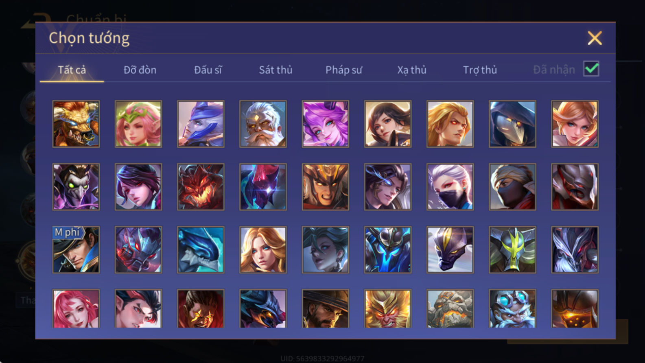Image resolution: width=645 pixels, height=363 pixels.
Task: Select the rock golem hero portrait
Action: tap(450, 308)
